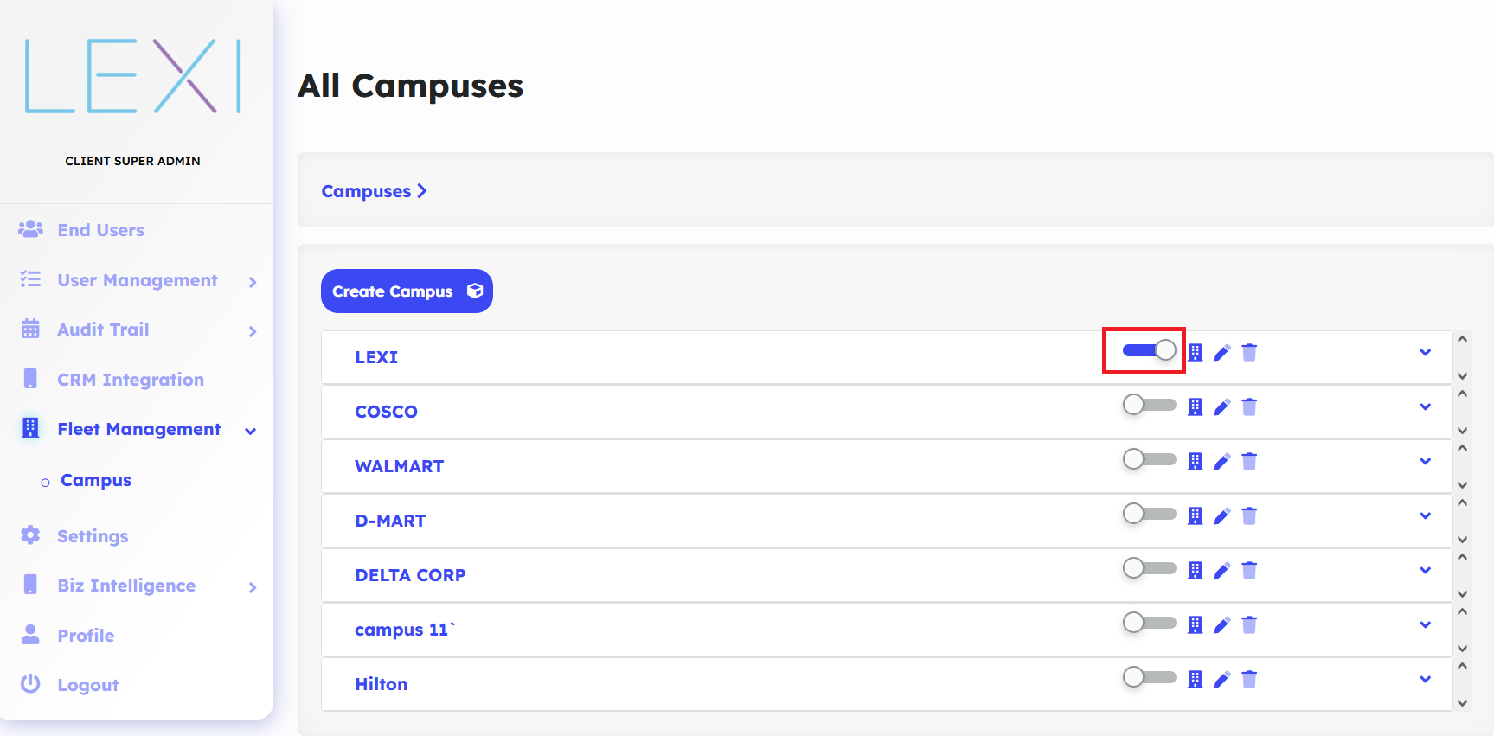Click edit pencil for campus 11
This screenshot has height=736, width=1494.
point(1221,625)
